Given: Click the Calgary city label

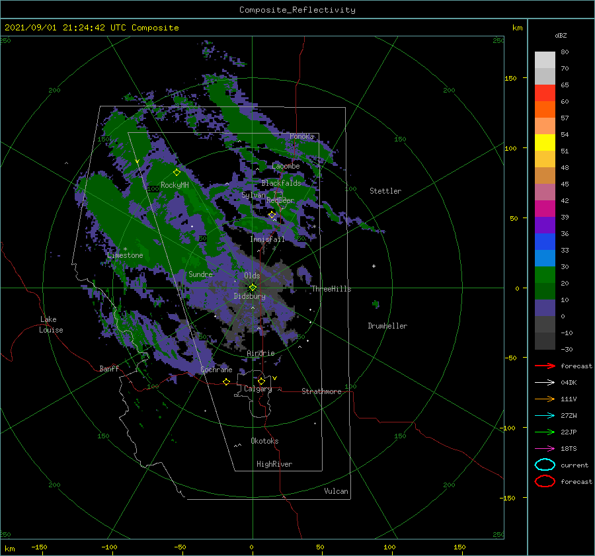Looking at the screenshot, I should (x=258, y=389).
